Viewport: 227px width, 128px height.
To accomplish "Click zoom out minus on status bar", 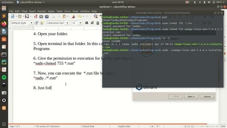I will pos(198,127).
